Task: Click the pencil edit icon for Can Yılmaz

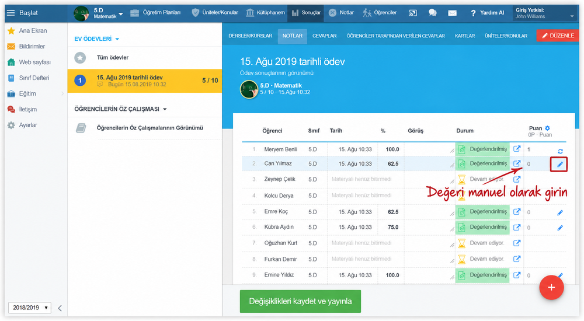Action: tap(560, 164)
